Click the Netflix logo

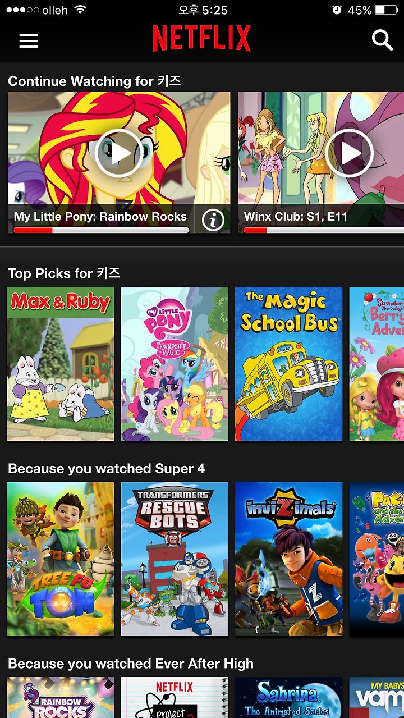201,39
